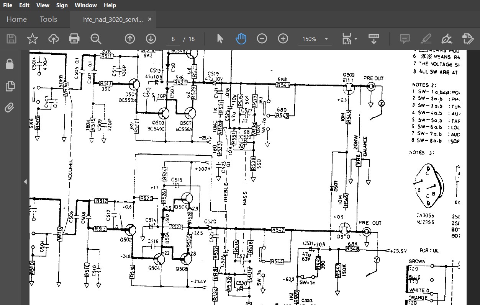The width and height of the screenshot is (480, 305).
Task: Click the SW-1e switch label
Action: coord(308,283)
